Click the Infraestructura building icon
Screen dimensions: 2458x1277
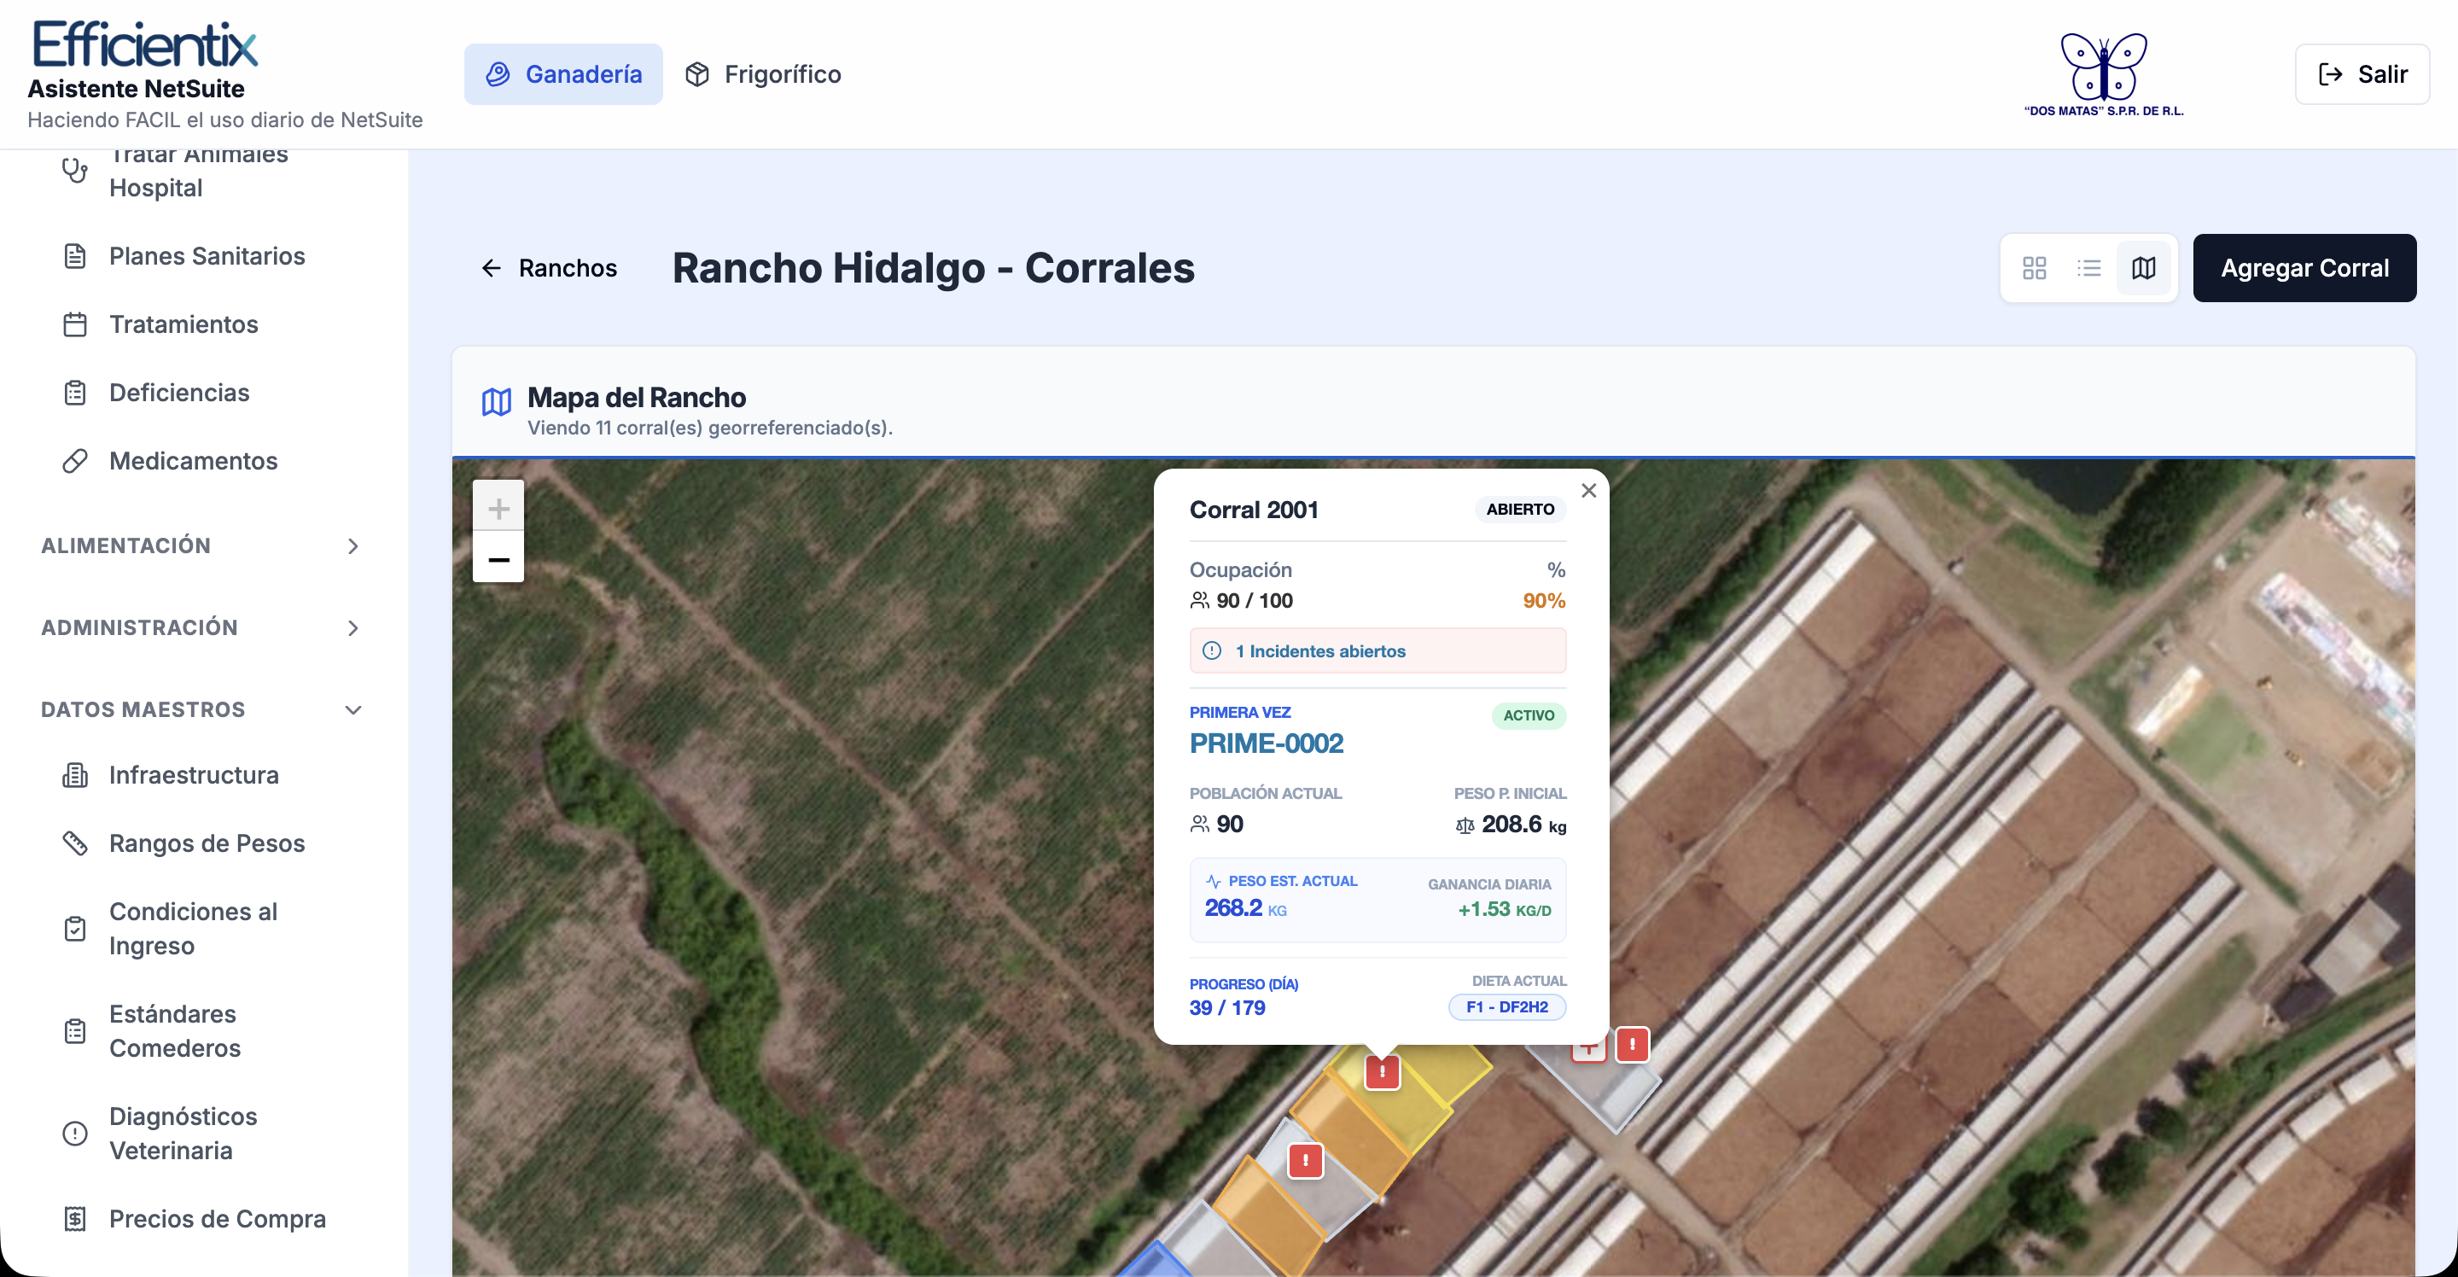(74, 775)
